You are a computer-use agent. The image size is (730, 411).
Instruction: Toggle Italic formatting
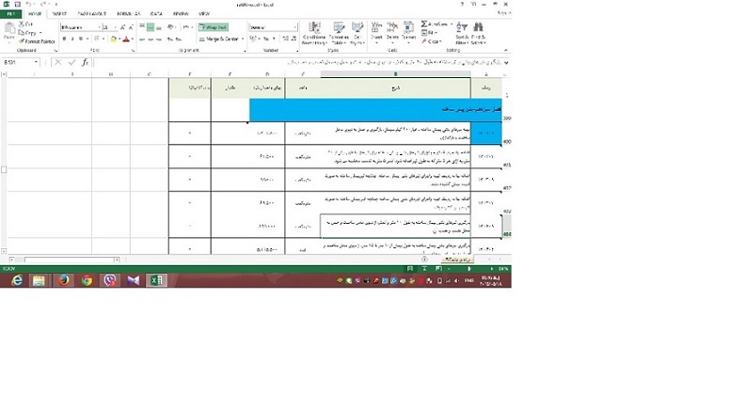[x=72, y=40]
